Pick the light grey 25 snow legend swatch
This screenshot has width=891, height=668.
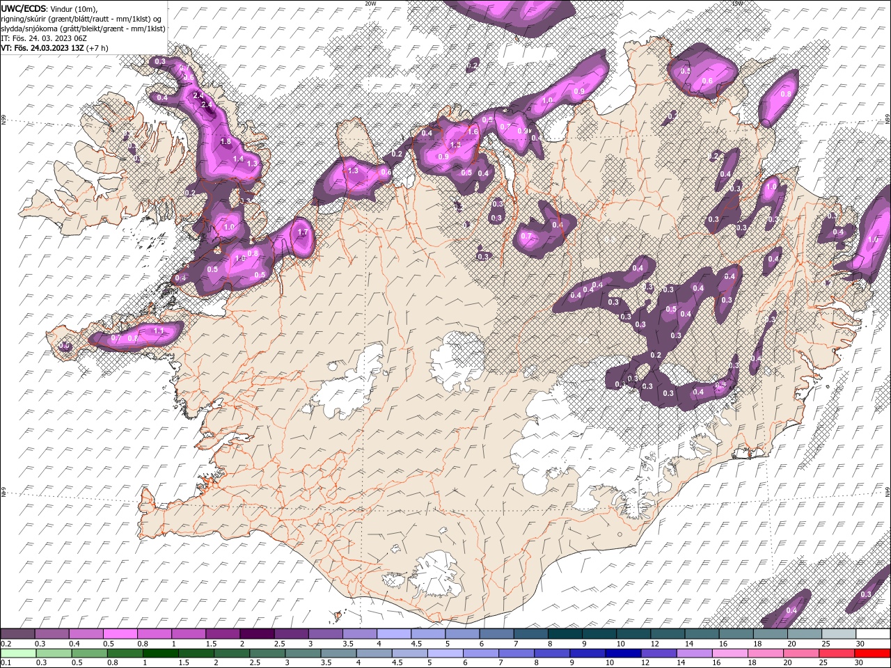pyautogui.click(x=839, y=634)
